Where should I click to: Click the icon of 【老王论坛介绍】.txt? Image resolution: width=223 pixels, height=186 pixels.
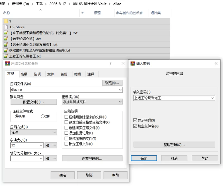(6, 39)
